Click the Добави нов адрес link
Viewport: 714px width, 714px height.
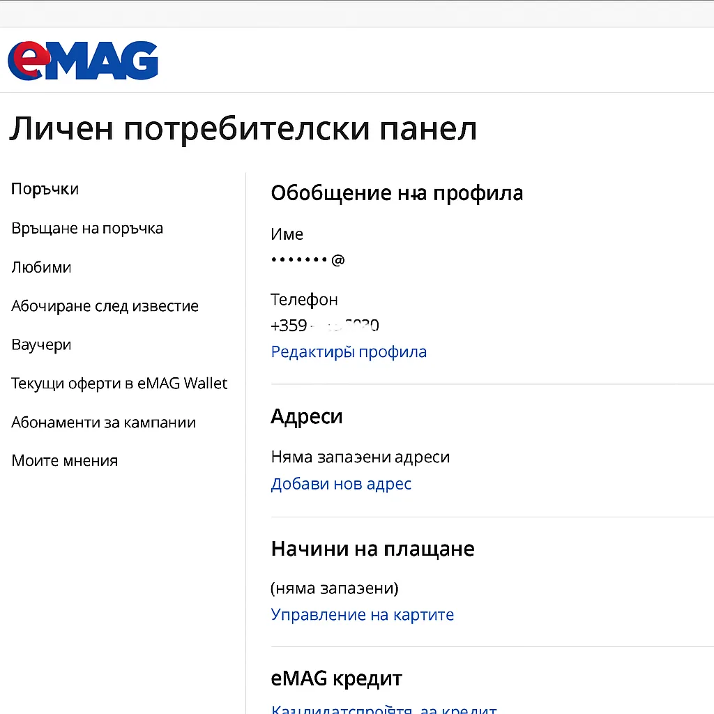click(341, 484)
